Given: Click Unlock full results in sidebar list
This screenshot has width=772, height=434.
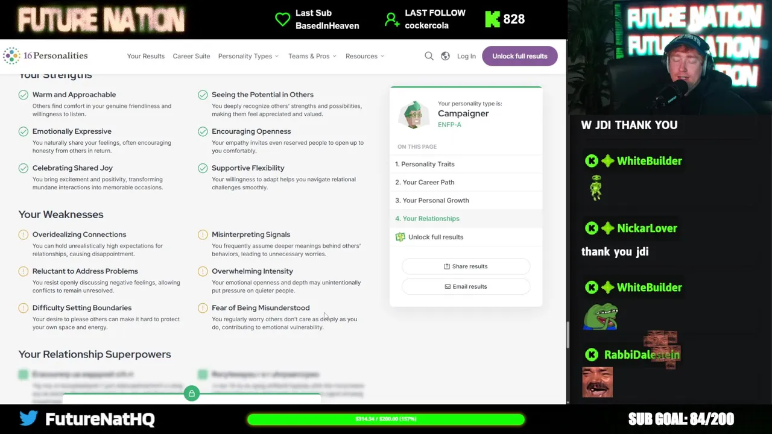Looking at the screenshot, I should pyautogui.click(x=466, y=237).
